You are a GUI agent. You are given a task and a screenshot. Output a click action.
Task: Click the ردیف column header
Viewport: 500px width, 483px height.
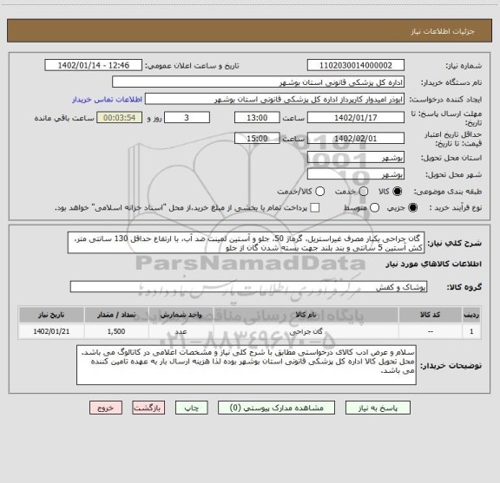471,315
